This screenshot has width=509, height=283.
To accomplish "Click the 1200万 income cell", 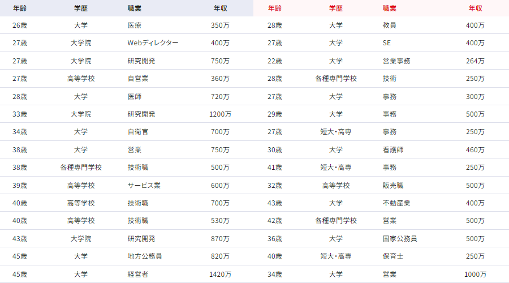I will click(220, 114).
